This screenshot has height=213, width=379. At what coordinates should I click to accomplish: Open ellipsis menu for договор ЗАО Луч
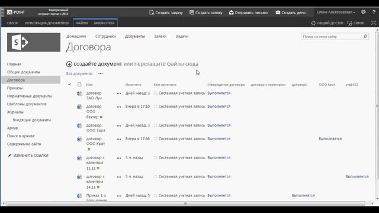118,93
